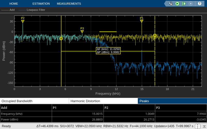Open the Help question mark icon

[199, 4]
